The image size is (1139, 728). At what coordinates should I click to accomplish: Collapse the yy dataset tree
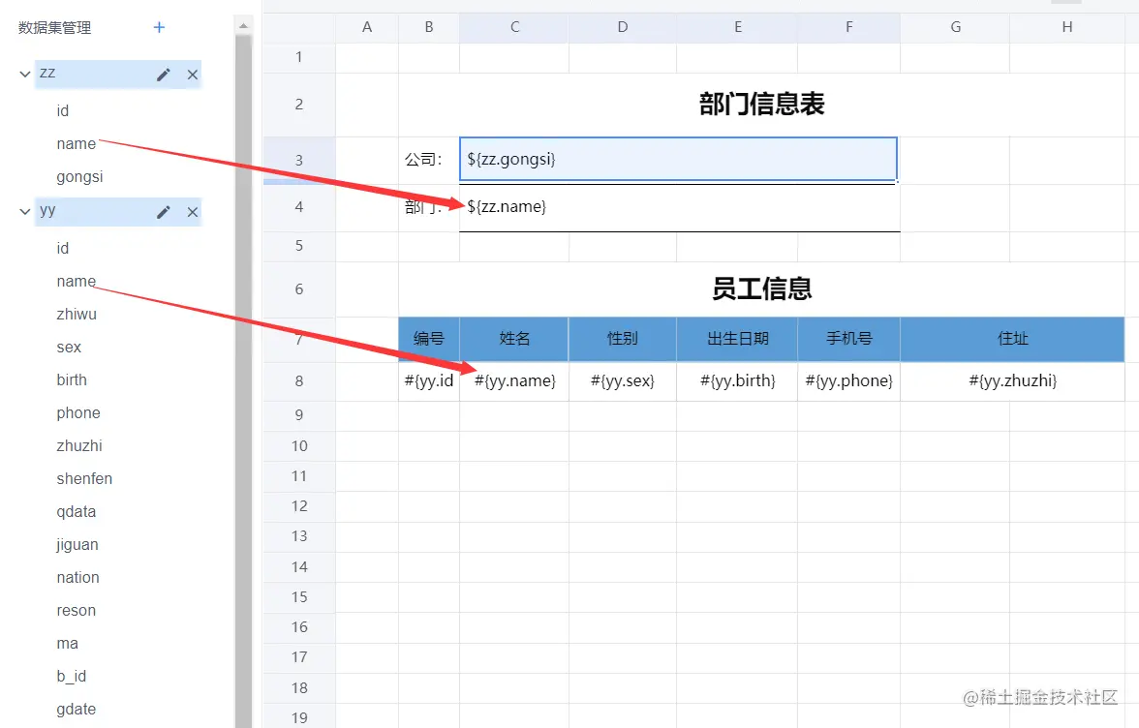25,211
